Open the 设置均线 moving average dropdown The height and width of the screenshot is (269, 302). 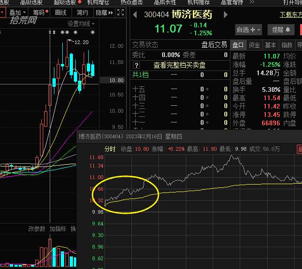coord(81,24)
